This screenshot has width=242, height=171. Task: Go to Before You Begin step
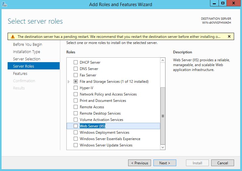pyautogui.click(x=28, y=45)
